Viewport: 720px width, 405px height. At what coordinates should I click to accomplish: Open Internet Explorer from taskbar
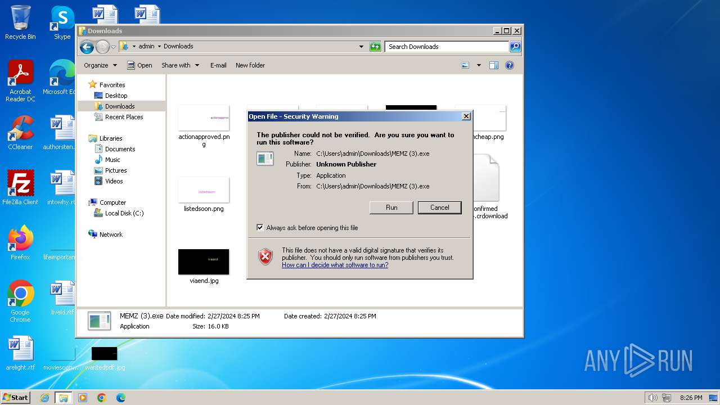[45, 398]
